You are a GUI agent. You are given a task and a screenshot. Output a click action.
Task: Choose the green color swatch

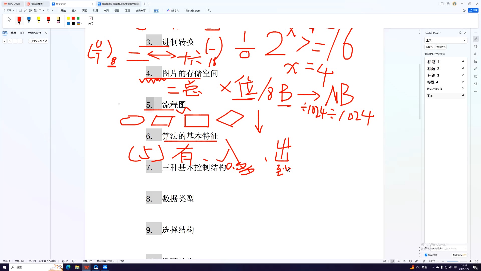pos(78,18)
